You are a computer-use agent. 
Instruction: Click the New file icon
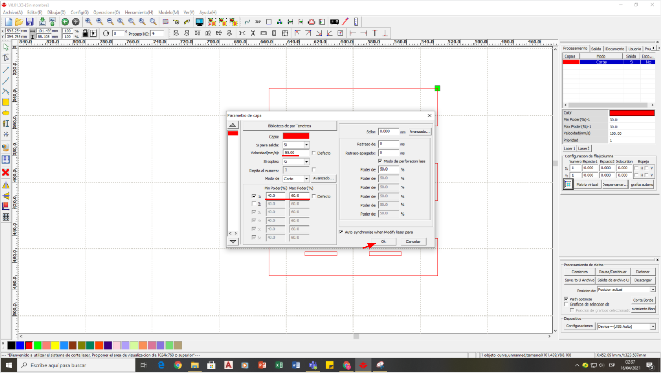[x=8, y=22]
